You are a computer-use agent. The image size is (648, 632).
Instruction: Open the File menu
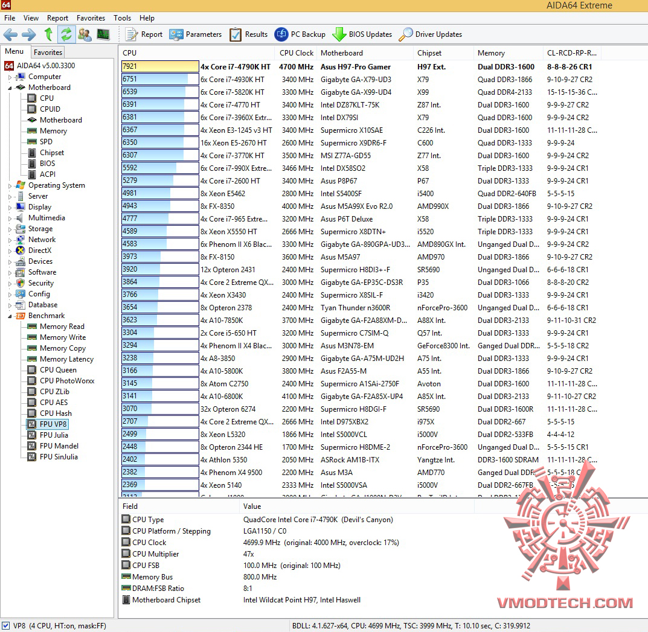click(10, 18)
